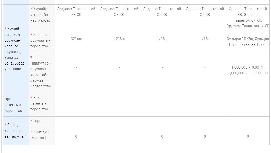Click the "Төрөл" row label

[38, 121]
